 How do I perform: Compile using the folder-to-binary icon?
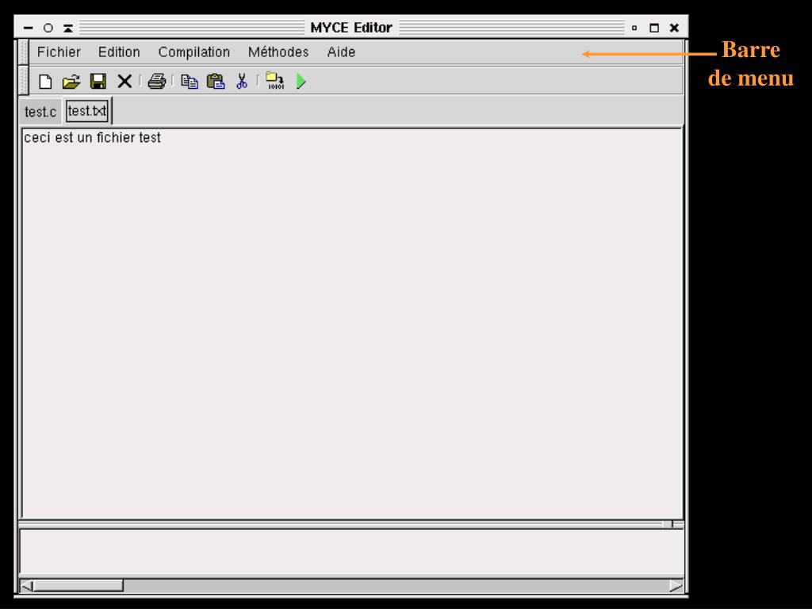click(x=274, y=81)
